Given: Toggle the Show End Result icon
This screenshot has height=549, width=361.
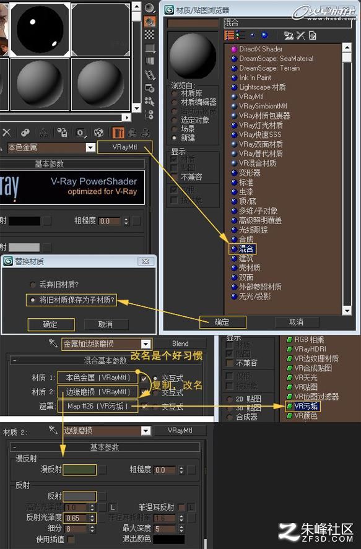Looking at the screenshot, I should (x=118, y=132).
